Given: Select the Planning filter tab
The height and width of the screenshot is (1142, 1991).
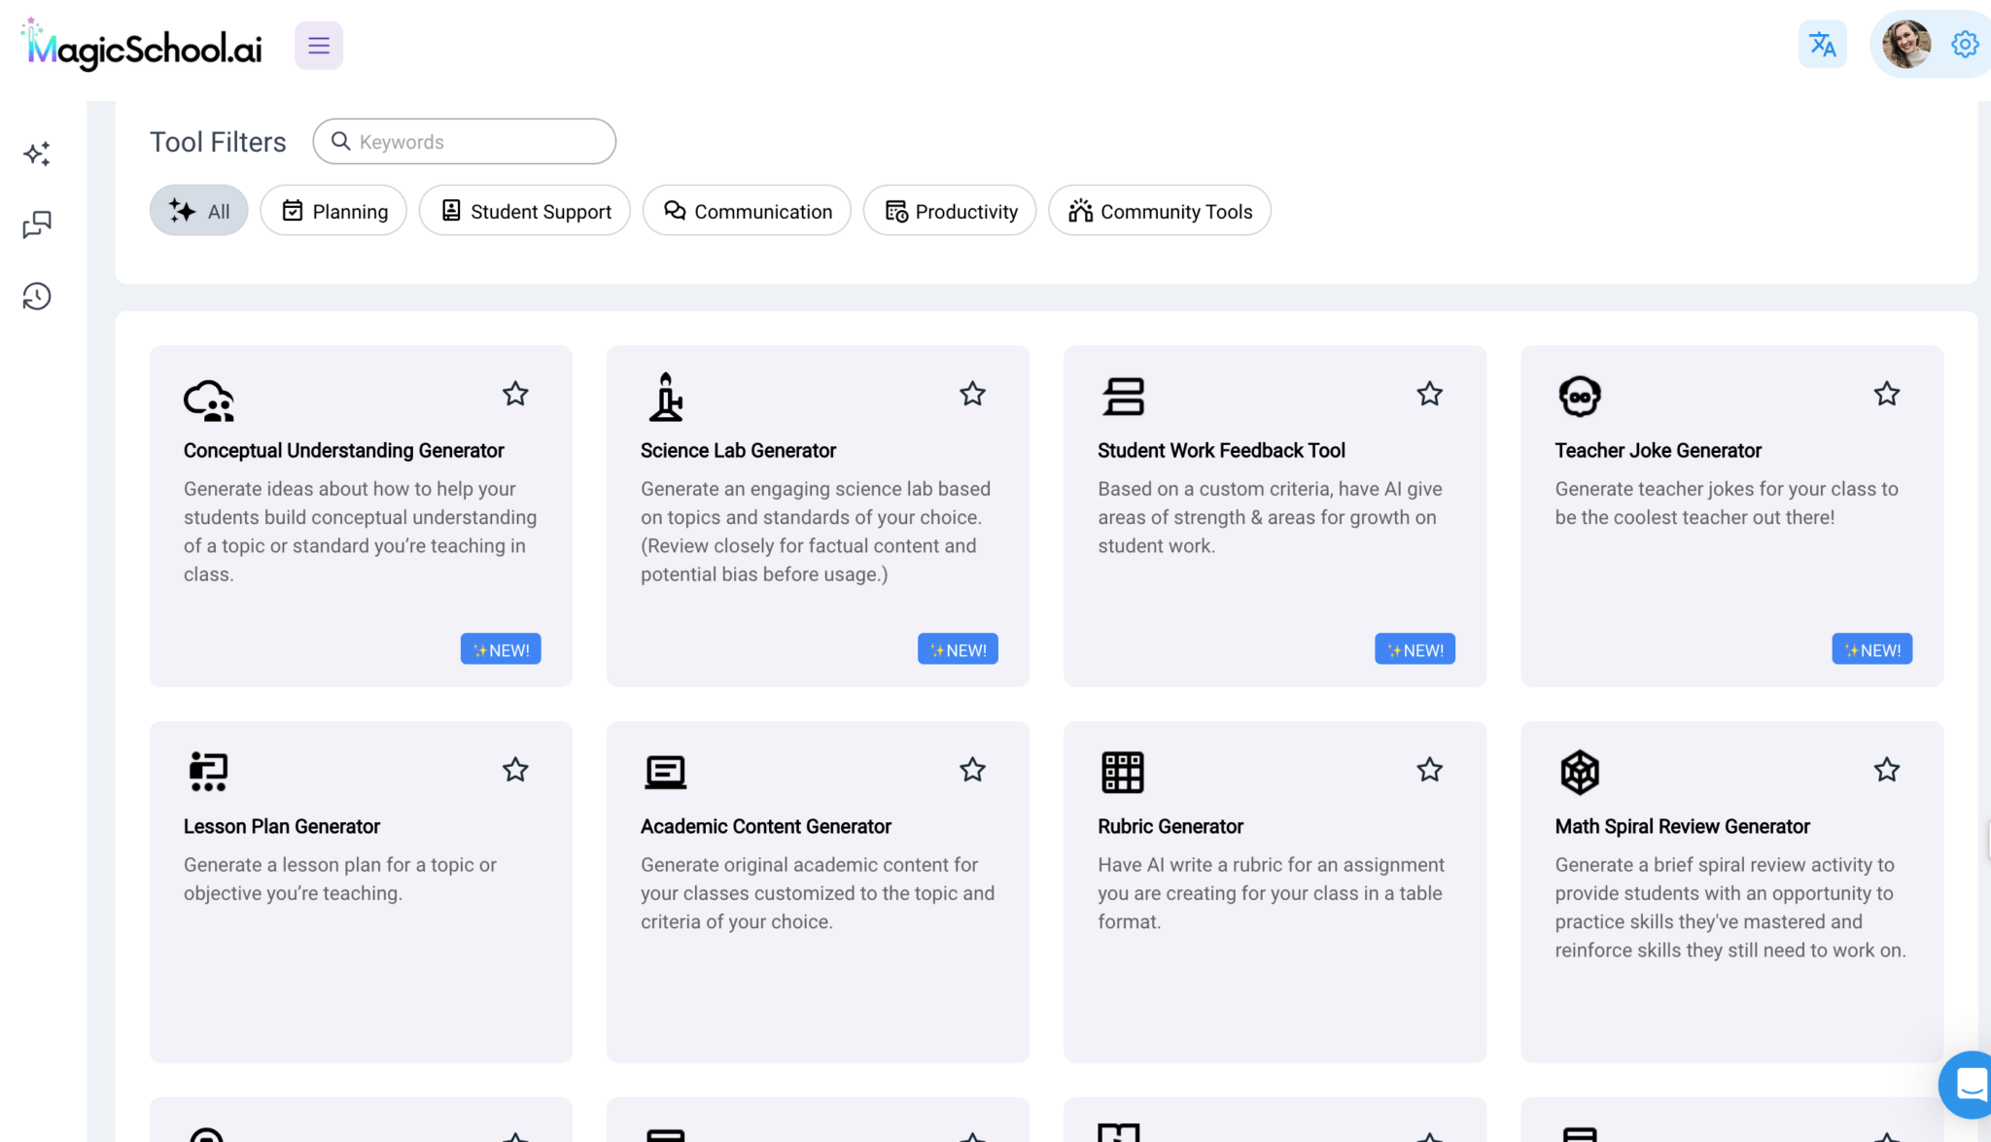Looking at the screenshot, I should click(333, 211).
